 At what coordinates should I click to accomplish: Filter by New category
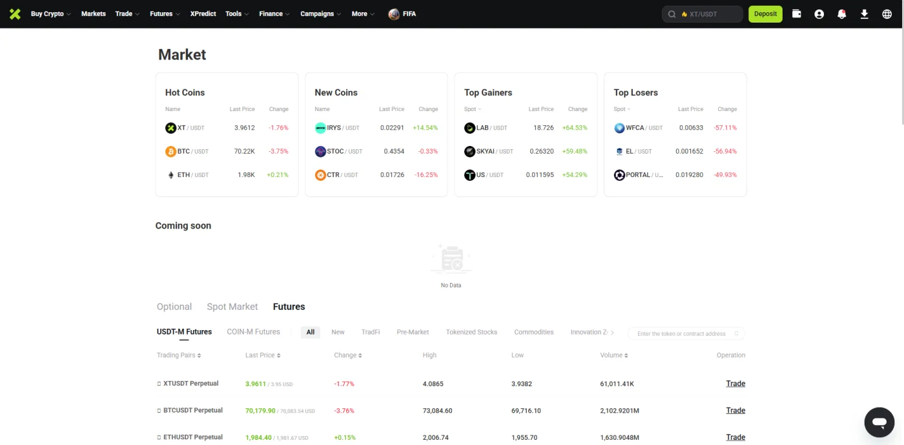coord(338,332)
